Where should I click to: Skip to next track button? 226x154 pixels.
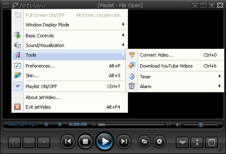124,141
